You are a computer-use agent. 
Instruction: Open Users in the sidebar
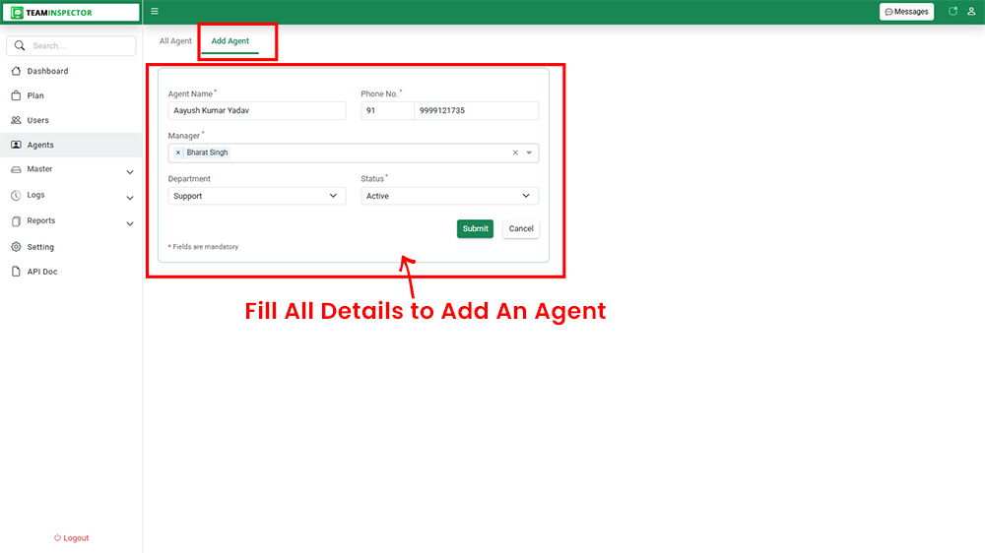37,120
